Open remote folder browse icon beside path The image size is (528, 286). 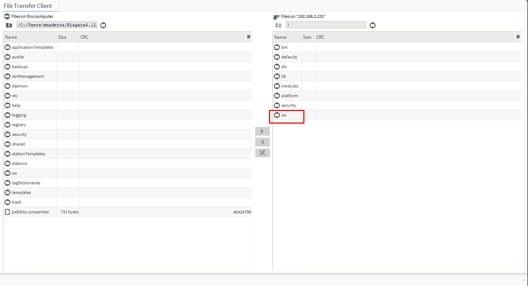click(373, 25)
